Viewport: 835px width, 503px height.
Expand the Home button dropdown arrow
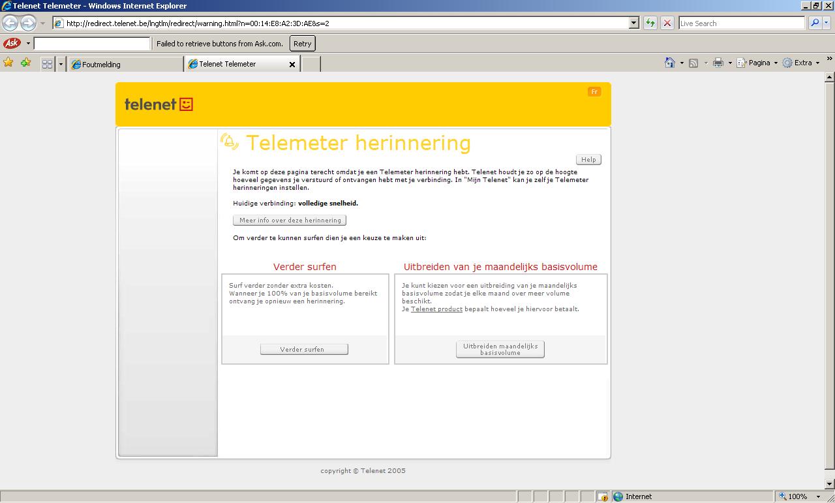click(681, 63)
